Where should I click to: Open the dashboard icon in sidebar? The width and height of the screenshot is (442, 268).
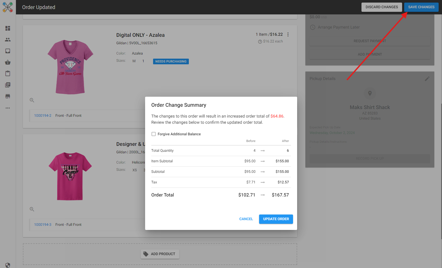[x=8, y=28]
